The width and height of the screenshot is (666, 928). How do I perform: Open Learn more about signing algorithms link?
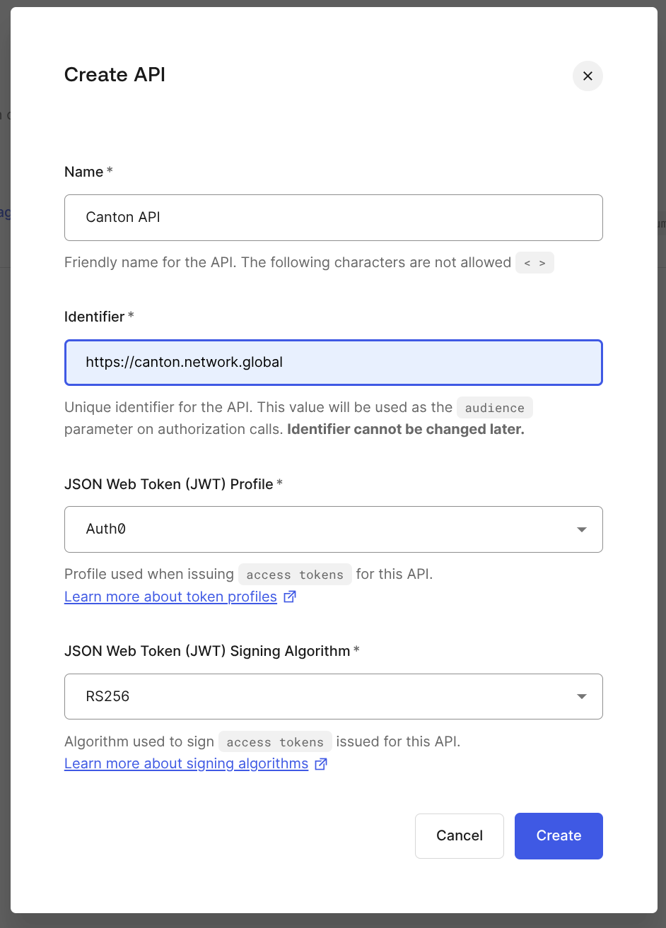click(x=186, y=764)
